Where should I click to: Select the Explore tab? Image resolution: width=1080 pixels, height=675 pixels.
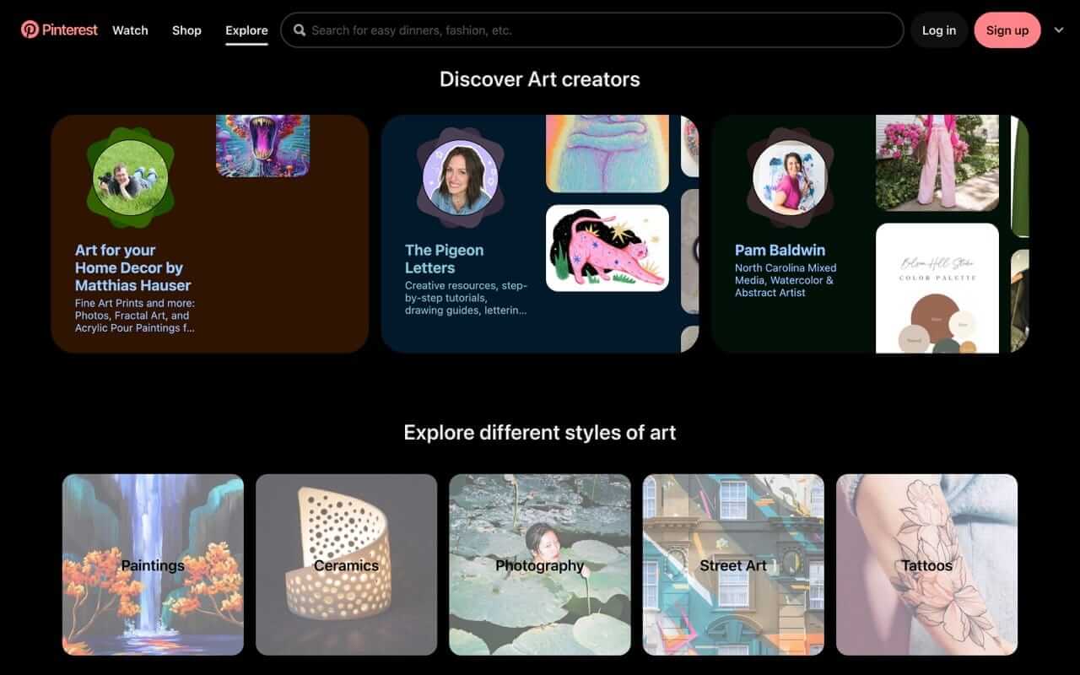coord(246,30)
